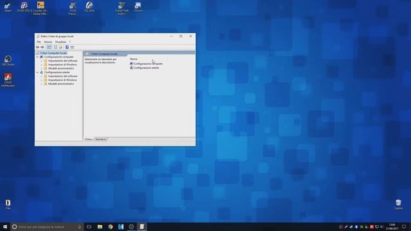Expand Modelli amministrativi under Configurazione utente
The image size is (411, 231).
42,84
